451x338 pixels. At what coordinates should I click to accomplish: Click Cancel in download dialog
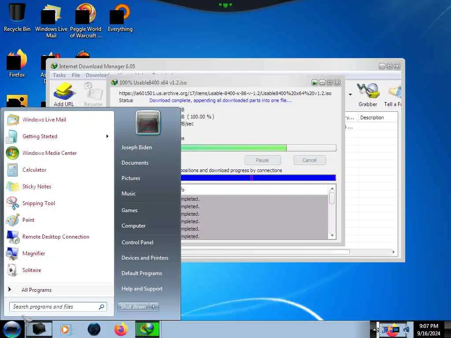310,160
